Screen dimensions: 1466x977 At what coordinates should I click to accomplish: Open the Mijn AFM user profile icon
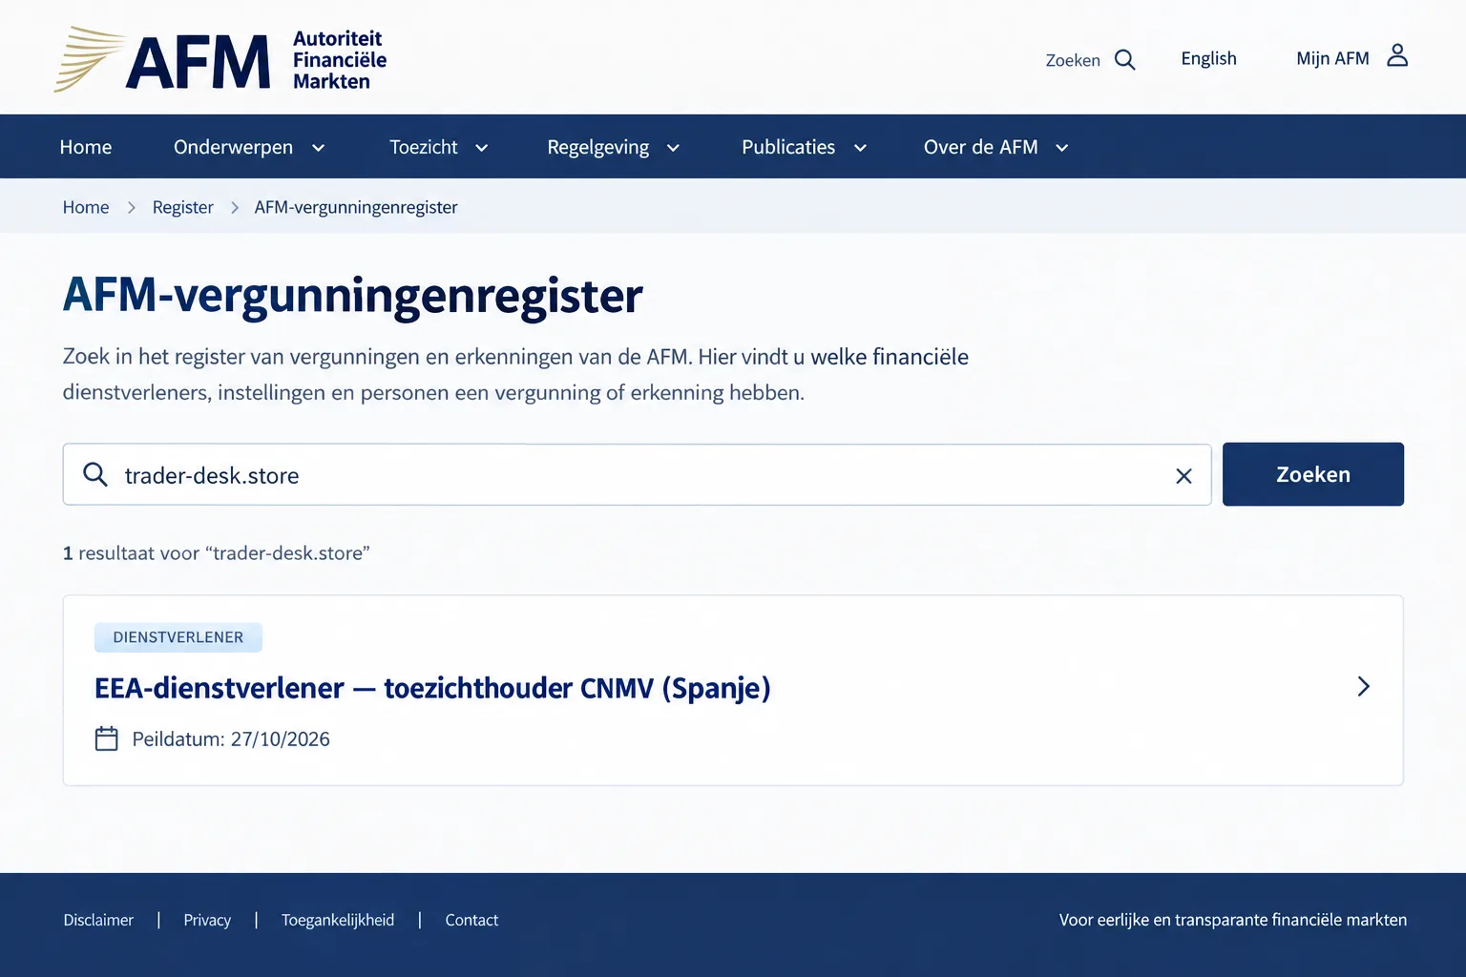coord(1397,55)
